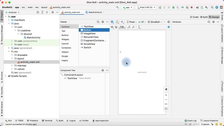Open Attributes panel settings gear
This screenshot has width=224, height=126.
point(213,22)
